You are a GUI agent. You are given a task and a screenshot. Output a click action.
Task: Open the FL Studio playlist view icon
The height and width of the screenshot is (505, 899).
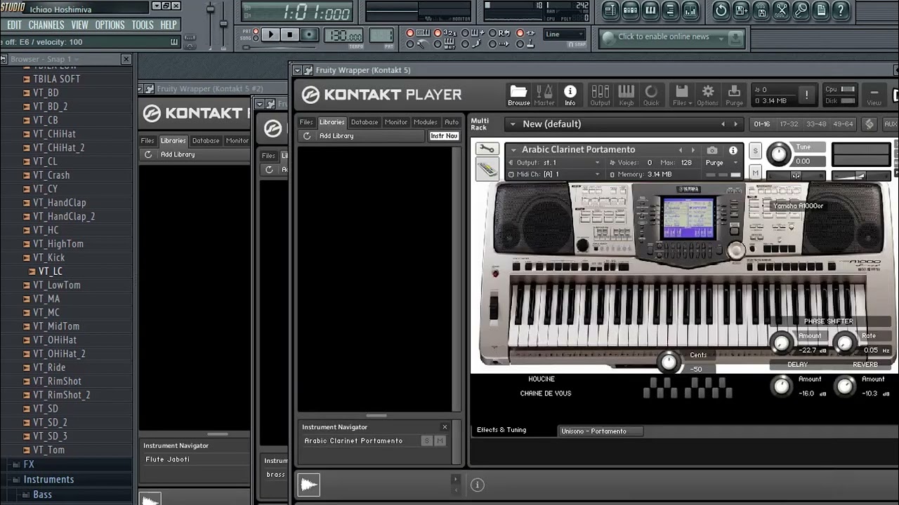pyautogui.click(x=610, y=10)
